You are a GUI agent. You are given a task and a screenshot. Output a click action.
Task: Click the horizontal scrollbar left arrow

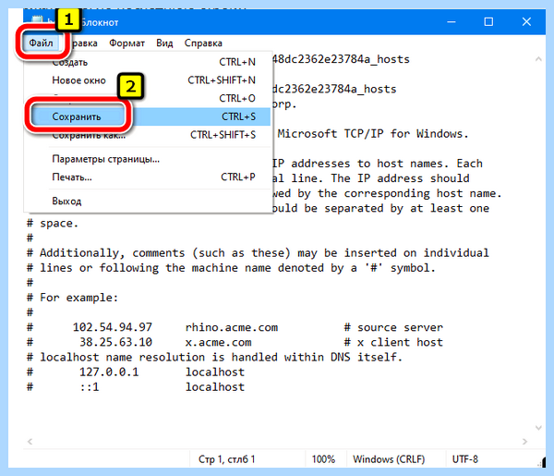pos(30,442)
